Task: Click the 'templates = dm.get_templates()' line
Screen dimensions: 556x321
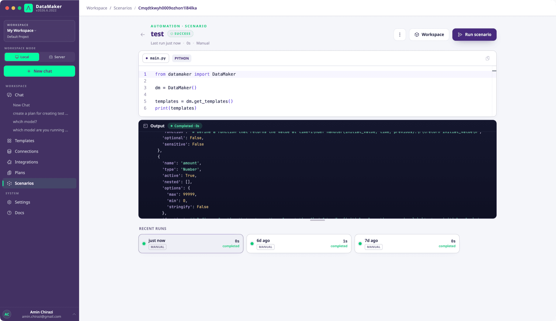Action: (194, 101)
